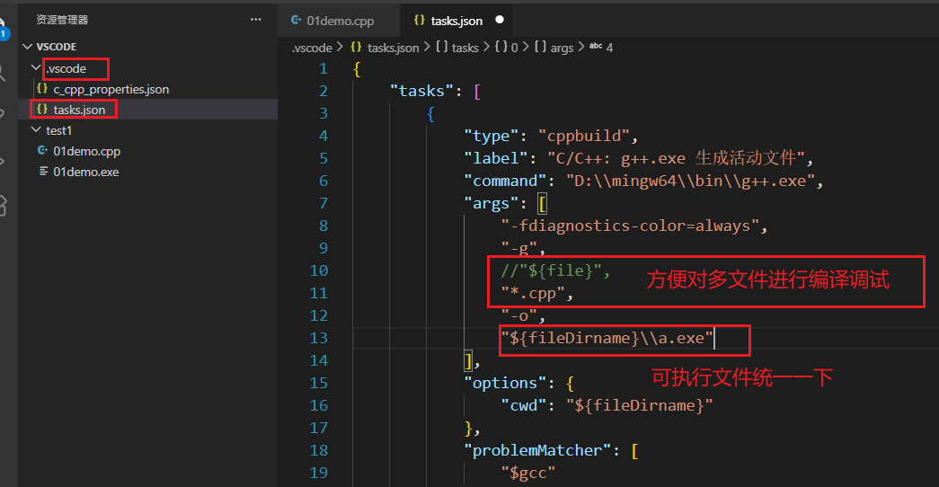The image size is (939, 487).
Task: Click the 资源管理器 panel title
Action: 62,20
